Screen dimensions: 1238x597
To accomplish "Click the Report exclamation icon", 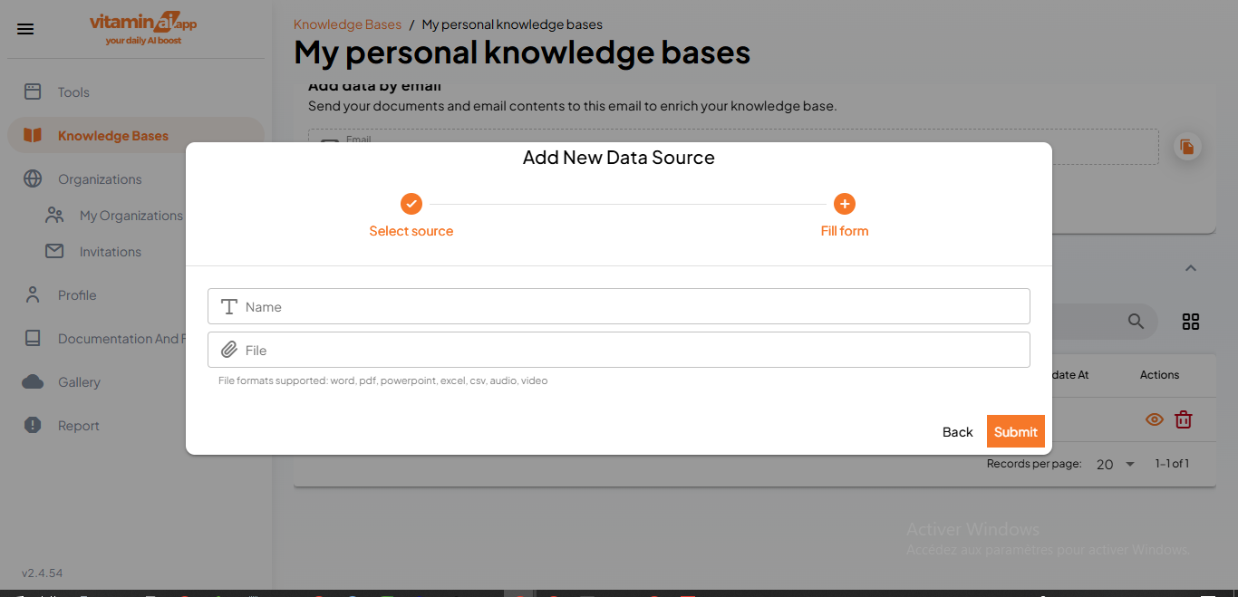I will coord(32,425).
